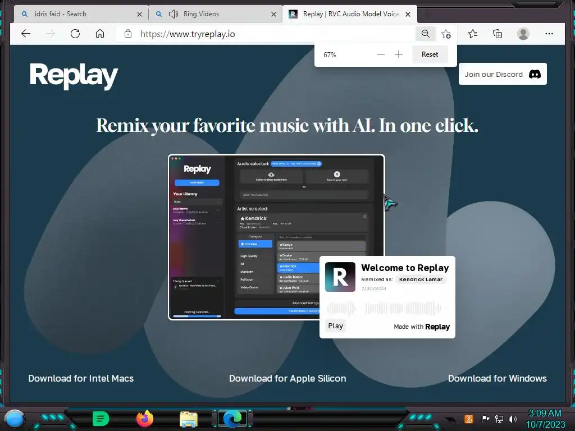Download for Windows link

pos(498,378)
